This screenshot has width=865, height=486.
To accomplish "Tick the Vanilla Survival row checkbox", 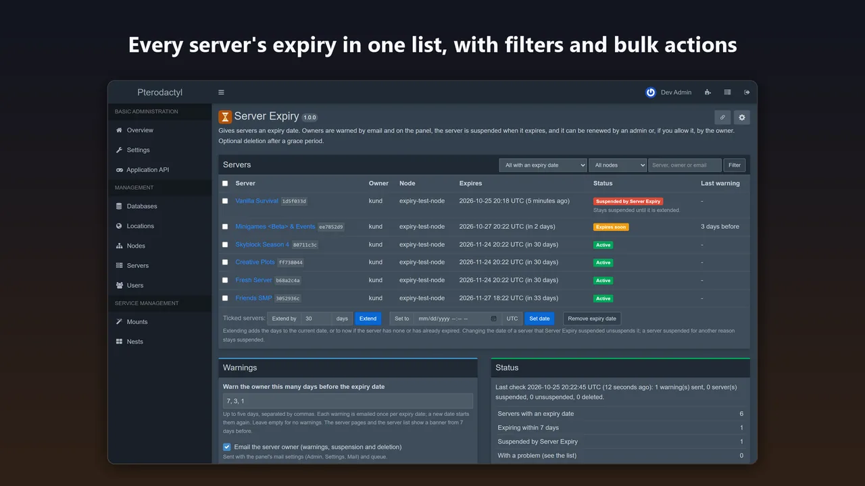I will (225, 201).
